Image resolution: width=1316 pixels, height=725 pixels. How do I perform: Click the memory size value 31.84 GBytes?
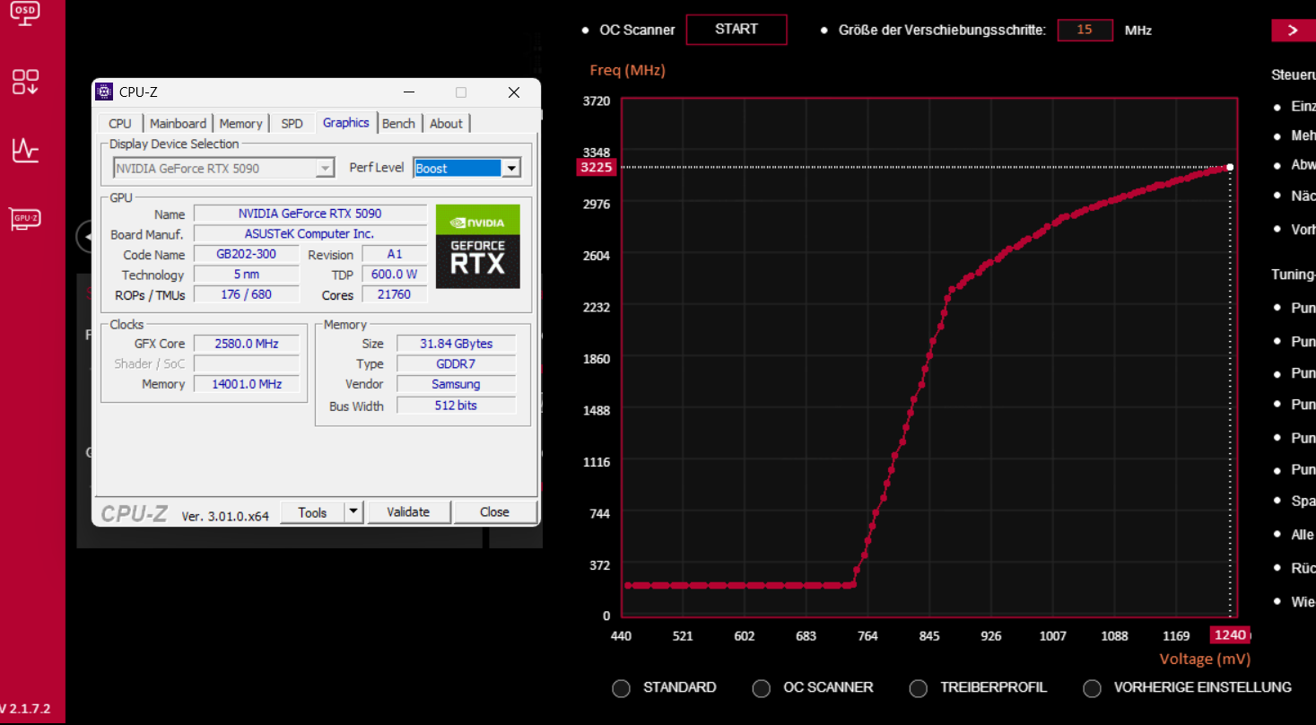pyautogui.click(x=457, y=344)
